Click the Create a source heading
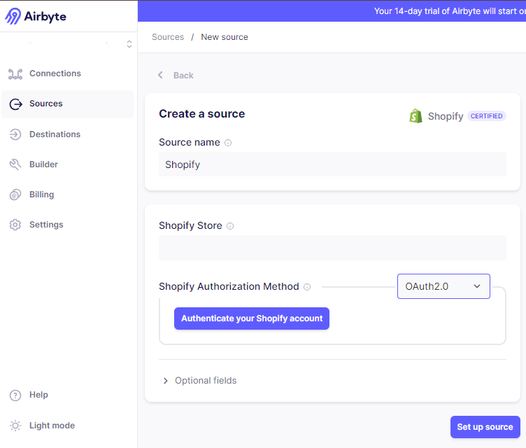This screenshot has width=526, height=448. tap(202, 114)
